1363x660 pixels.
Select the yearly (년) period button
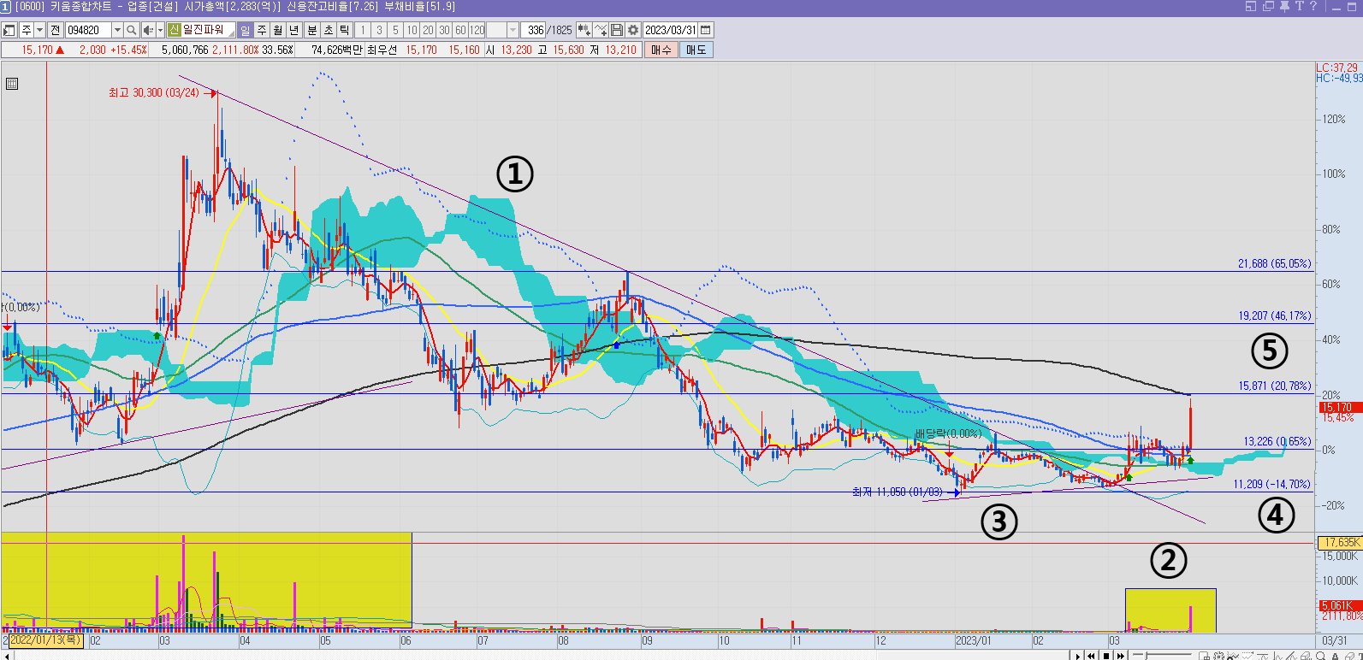[x=294, y=30]
